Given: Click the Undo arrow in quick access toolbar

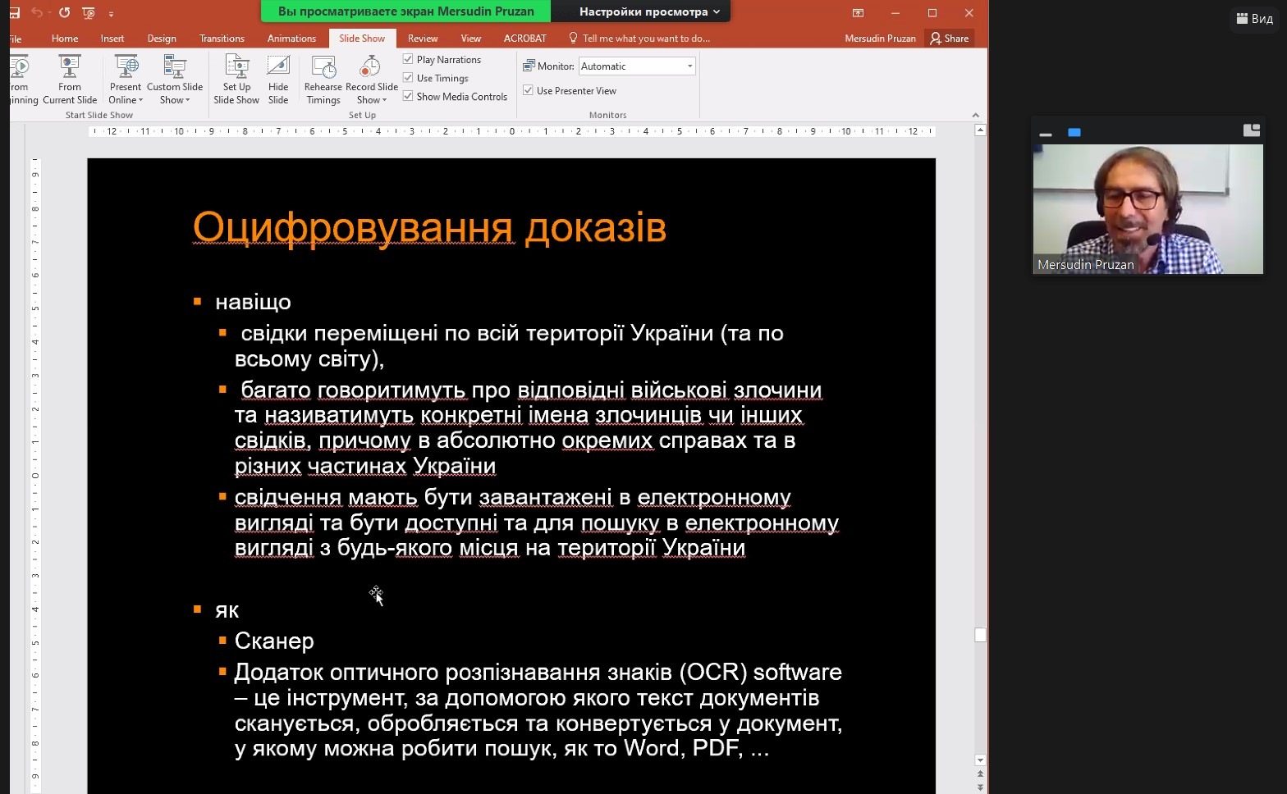Looking at the screenshot, I should pos(37,12).
